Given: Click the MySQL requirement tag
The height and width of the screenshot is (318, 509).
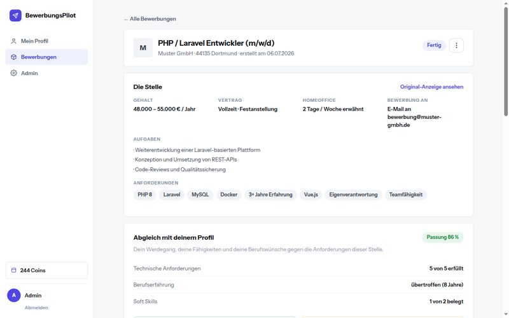Looking at the screenshot, I should pyautogui.click(x=200, y=195).
